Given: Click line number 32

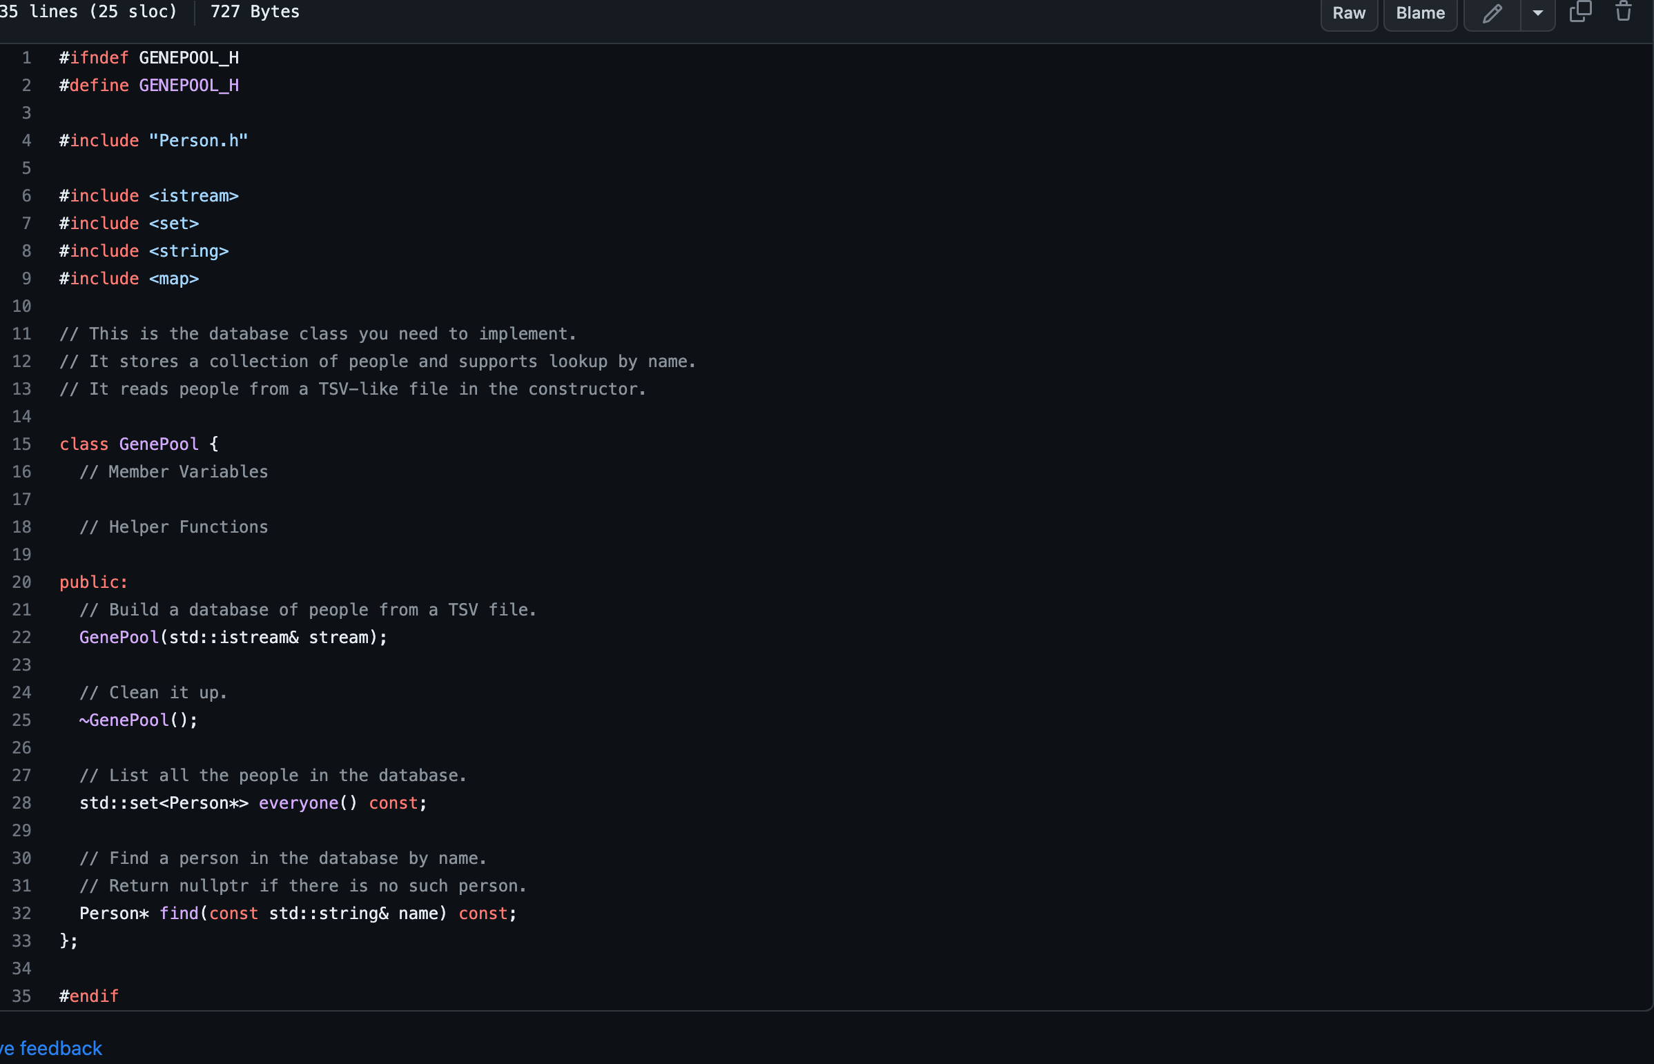Looking at the screenshot, I should point(22,914).
